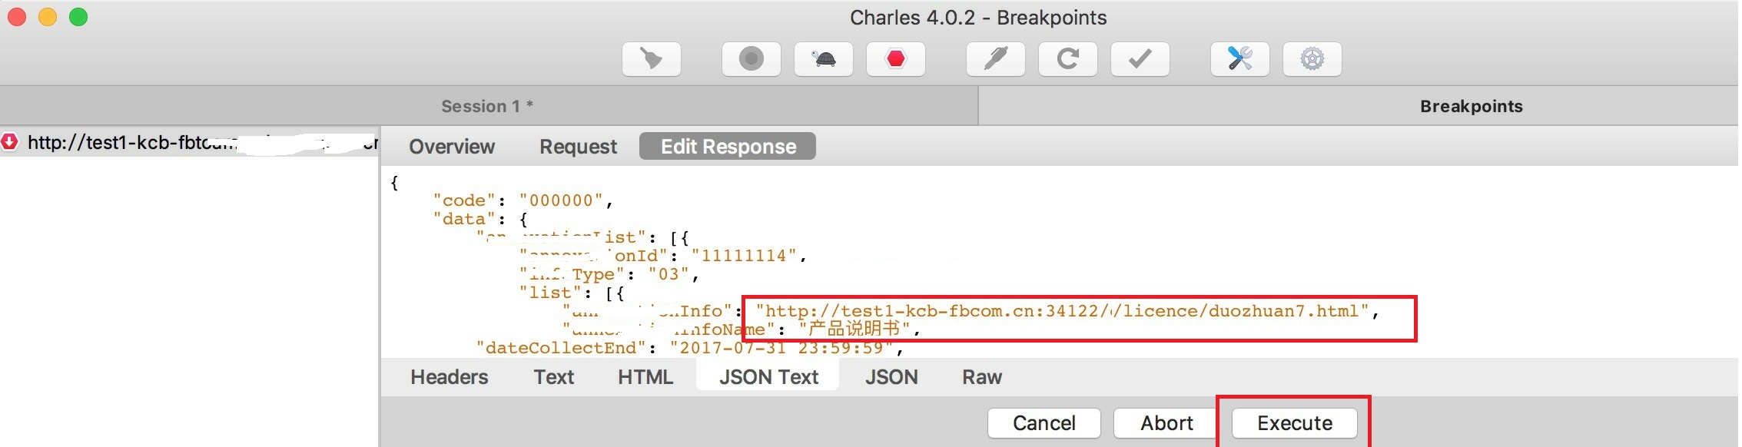Click the "03" type value

669,274
